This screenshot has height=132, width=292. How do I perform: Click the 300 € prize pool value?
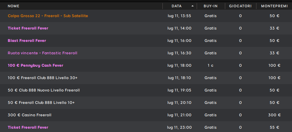click(274, 115)
